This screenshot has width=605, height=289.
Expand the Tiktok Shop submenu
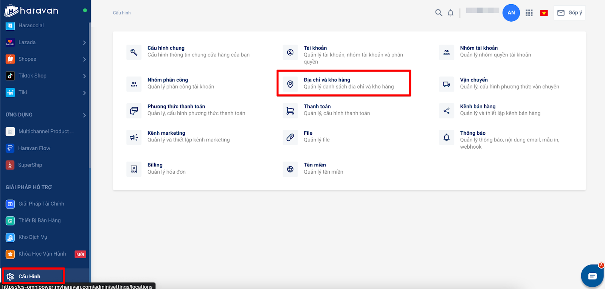point(84,76)
